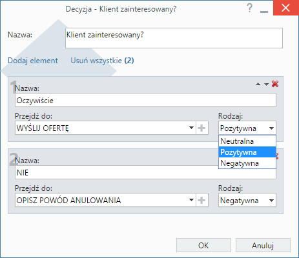Click into the NIE name field
This screenshot has width=299, height=258.
[x=145, y=172]
